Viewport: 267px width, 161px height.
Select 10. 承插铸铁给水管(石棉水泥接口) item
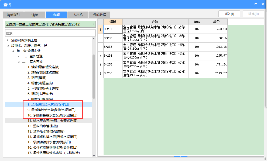(52, 115)
